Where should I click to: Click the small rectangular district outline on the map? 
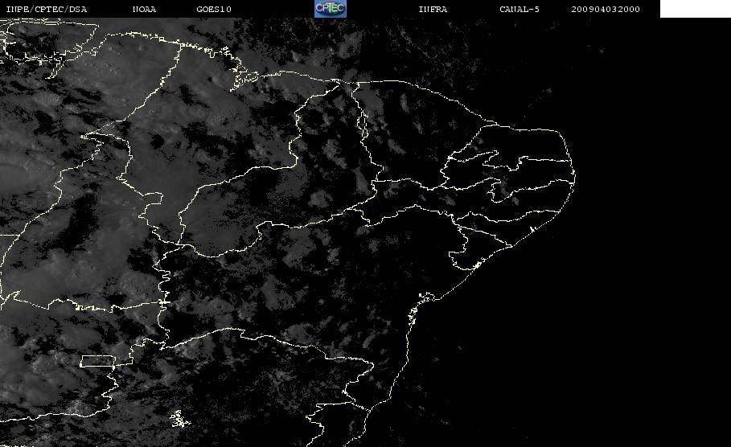coord(98,361)
